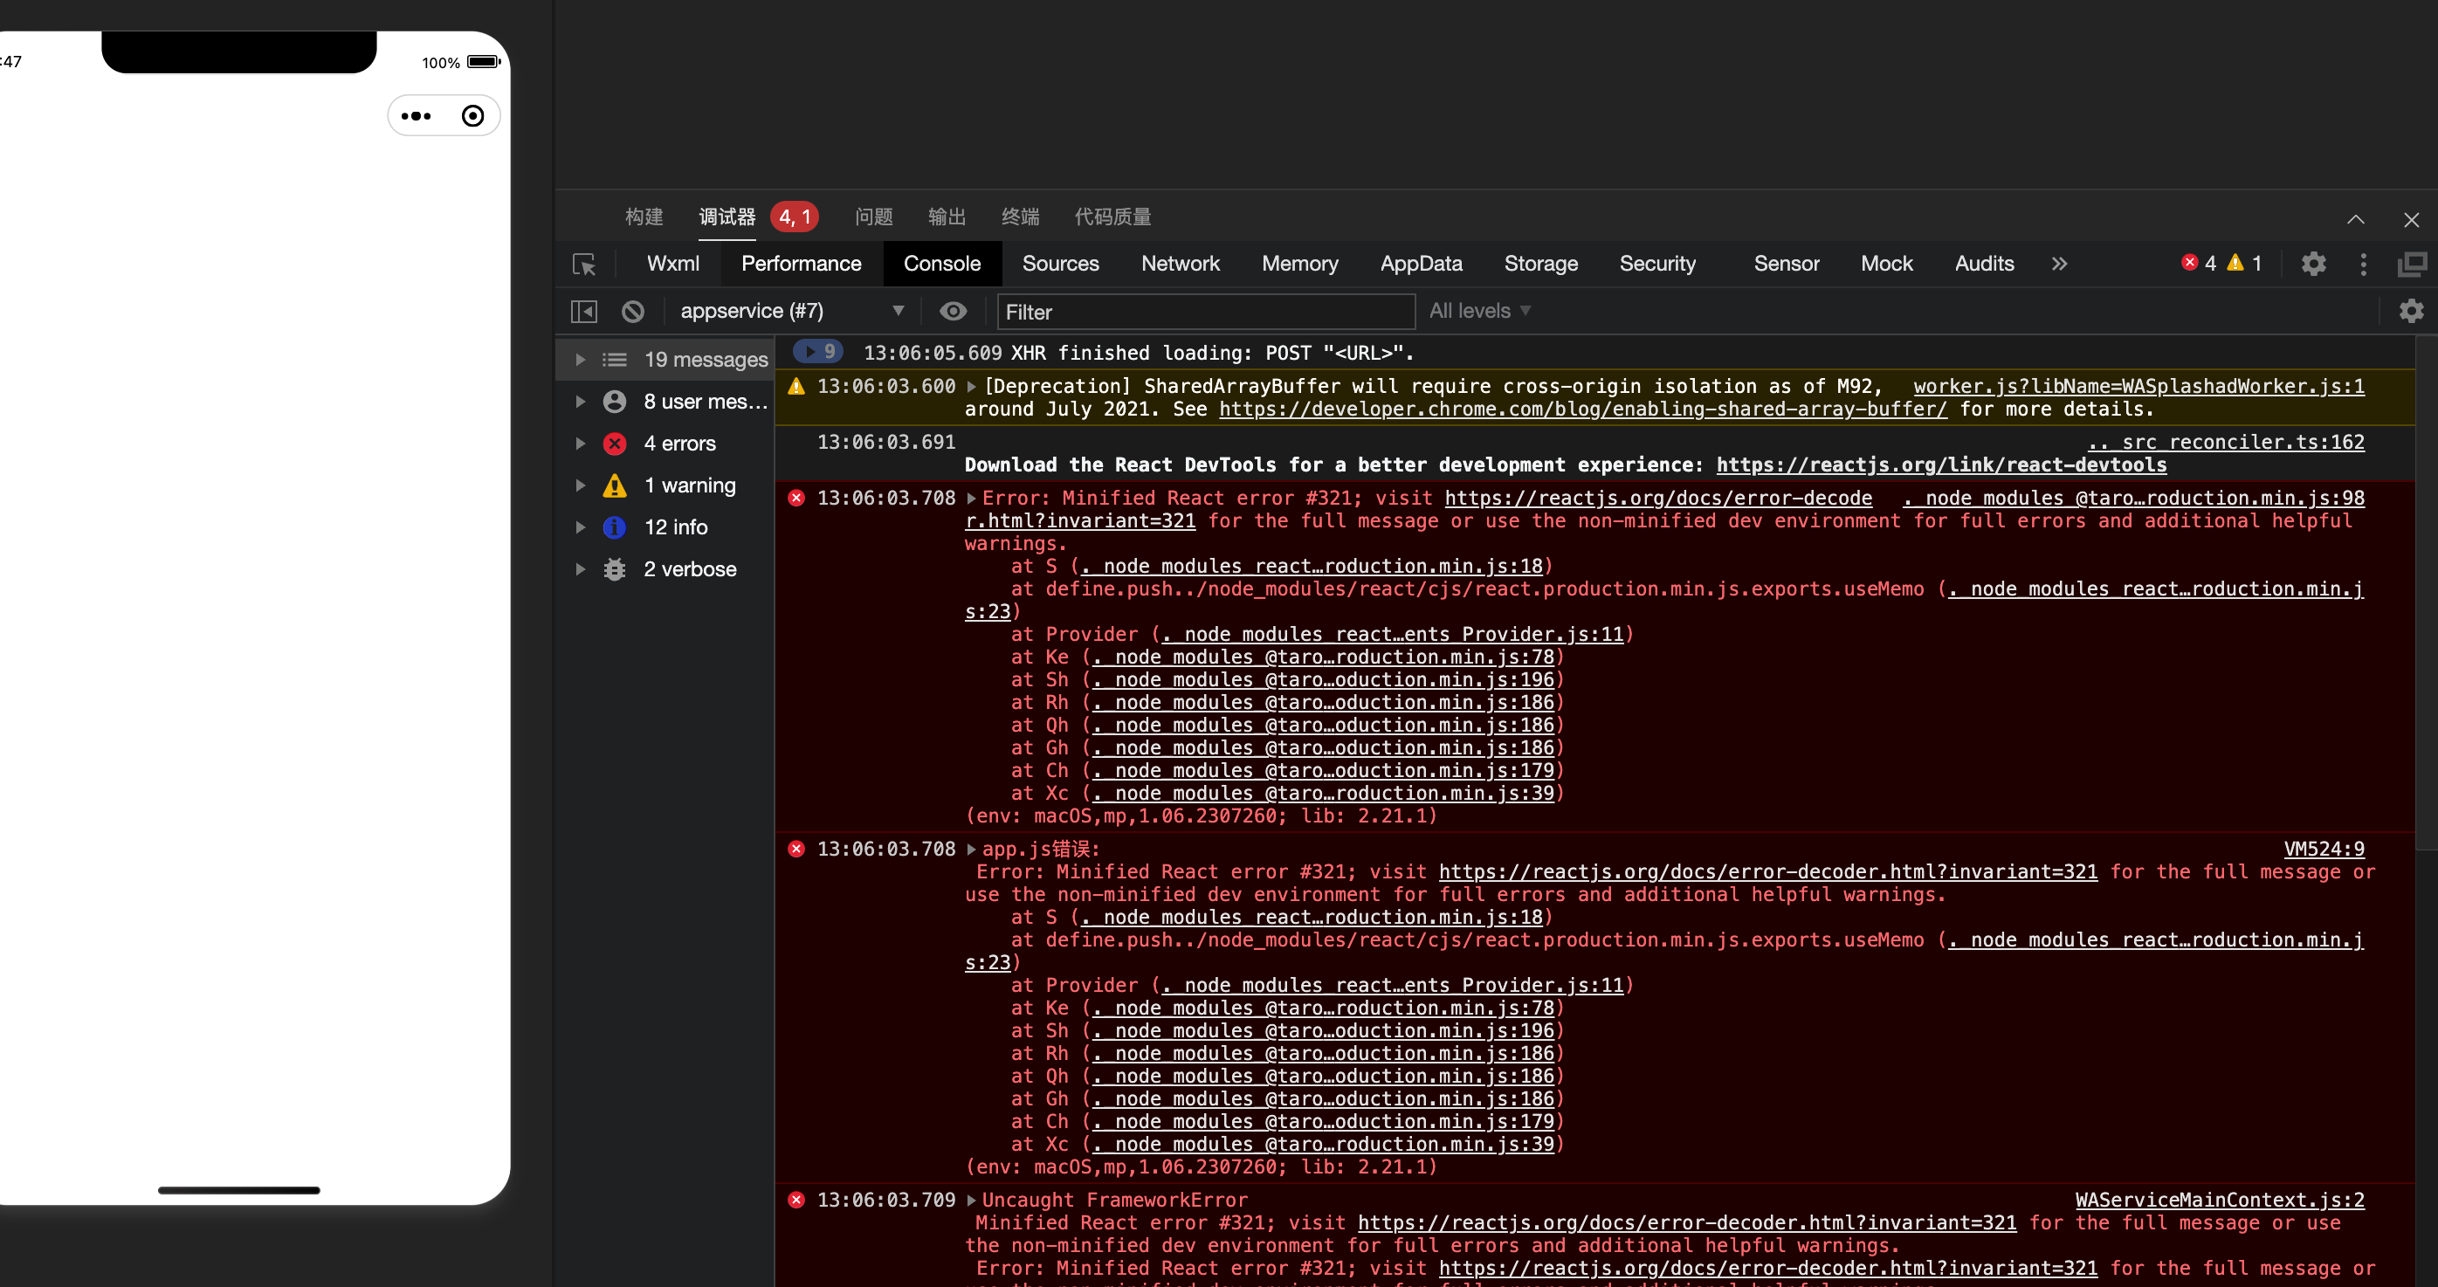Expand the 4 errors group

580,444
